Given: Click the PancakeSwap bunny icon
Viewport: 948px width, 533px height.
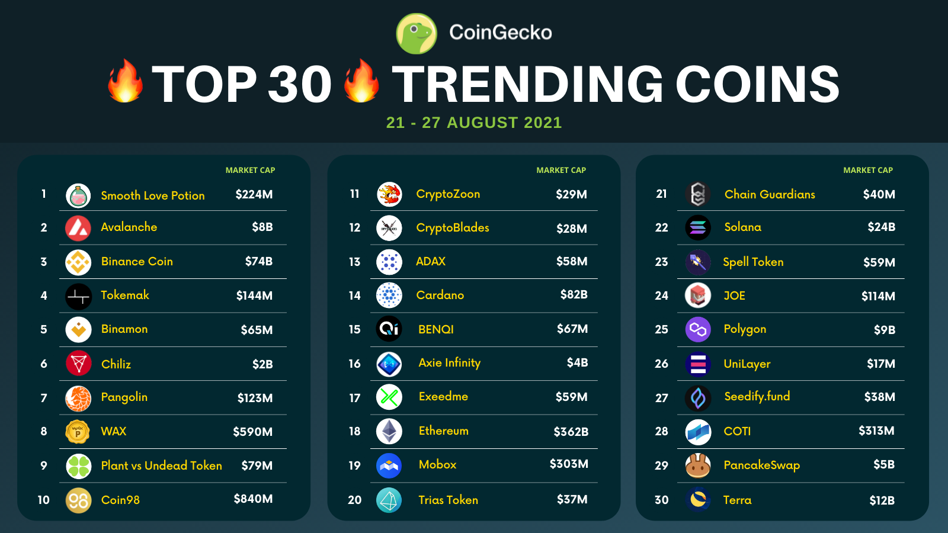Looking at the screenshot, I should coord(698,465).
